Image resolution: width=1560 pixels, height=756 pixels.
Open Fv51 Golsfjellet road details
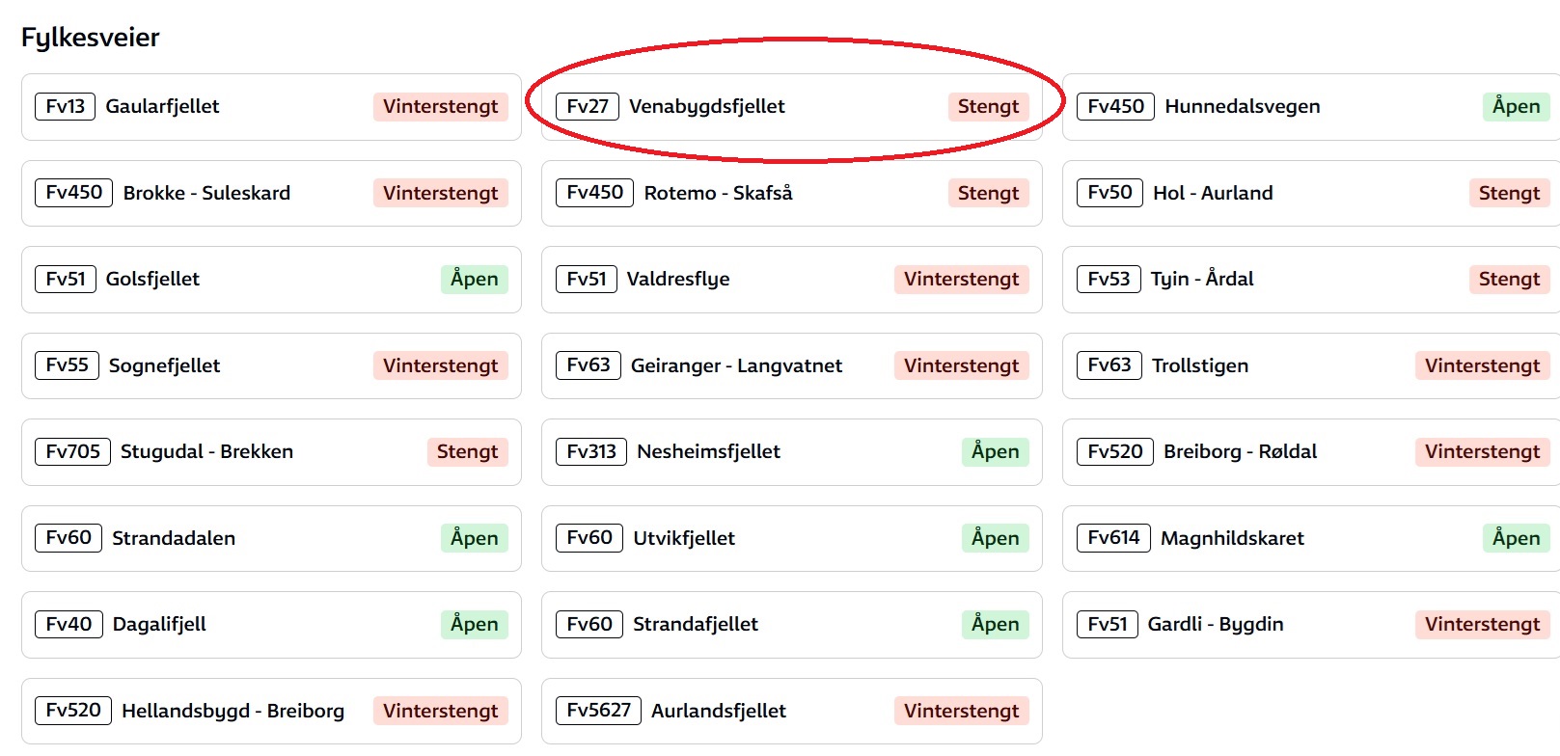pos(271,280)
